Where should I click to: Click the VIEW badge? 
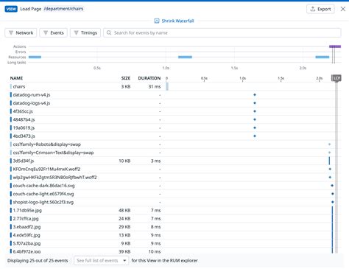pos(11,9)
